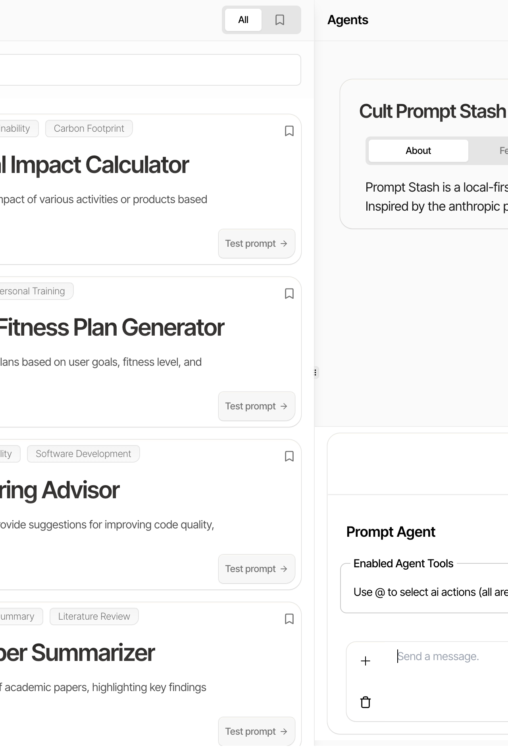Select the Carbon Footprint tag
This screenshot has width=508, height=749.
click(89, 129)
